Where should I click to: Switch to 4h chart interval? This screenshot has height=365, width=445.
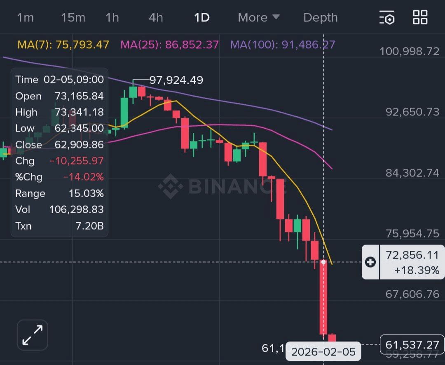click(x=156, y=18)
